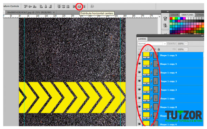Screen dimensions: 207x129
Task: Click link icon of Shape 1 copy 8
Action: point(151,107)
